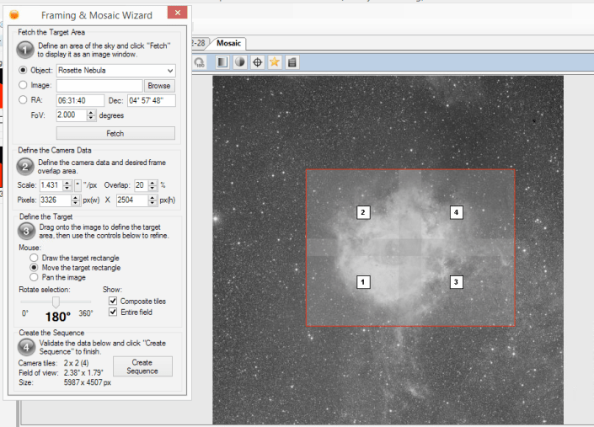This screenshot has width=594, height=427.
Task: Click the half-shaded circle contrast icon
Action: click(239, 62)
